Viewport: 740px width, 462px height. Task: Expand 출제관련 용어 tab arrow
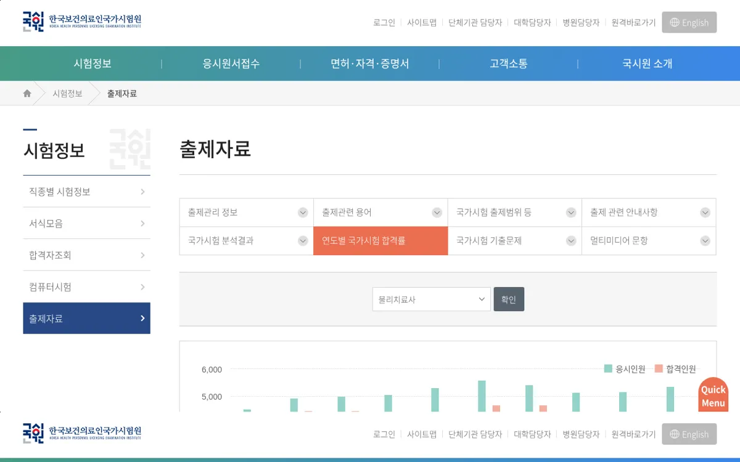[437, 213]
